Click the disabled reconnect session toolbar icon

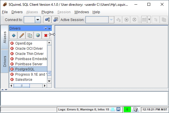(118, 20)
